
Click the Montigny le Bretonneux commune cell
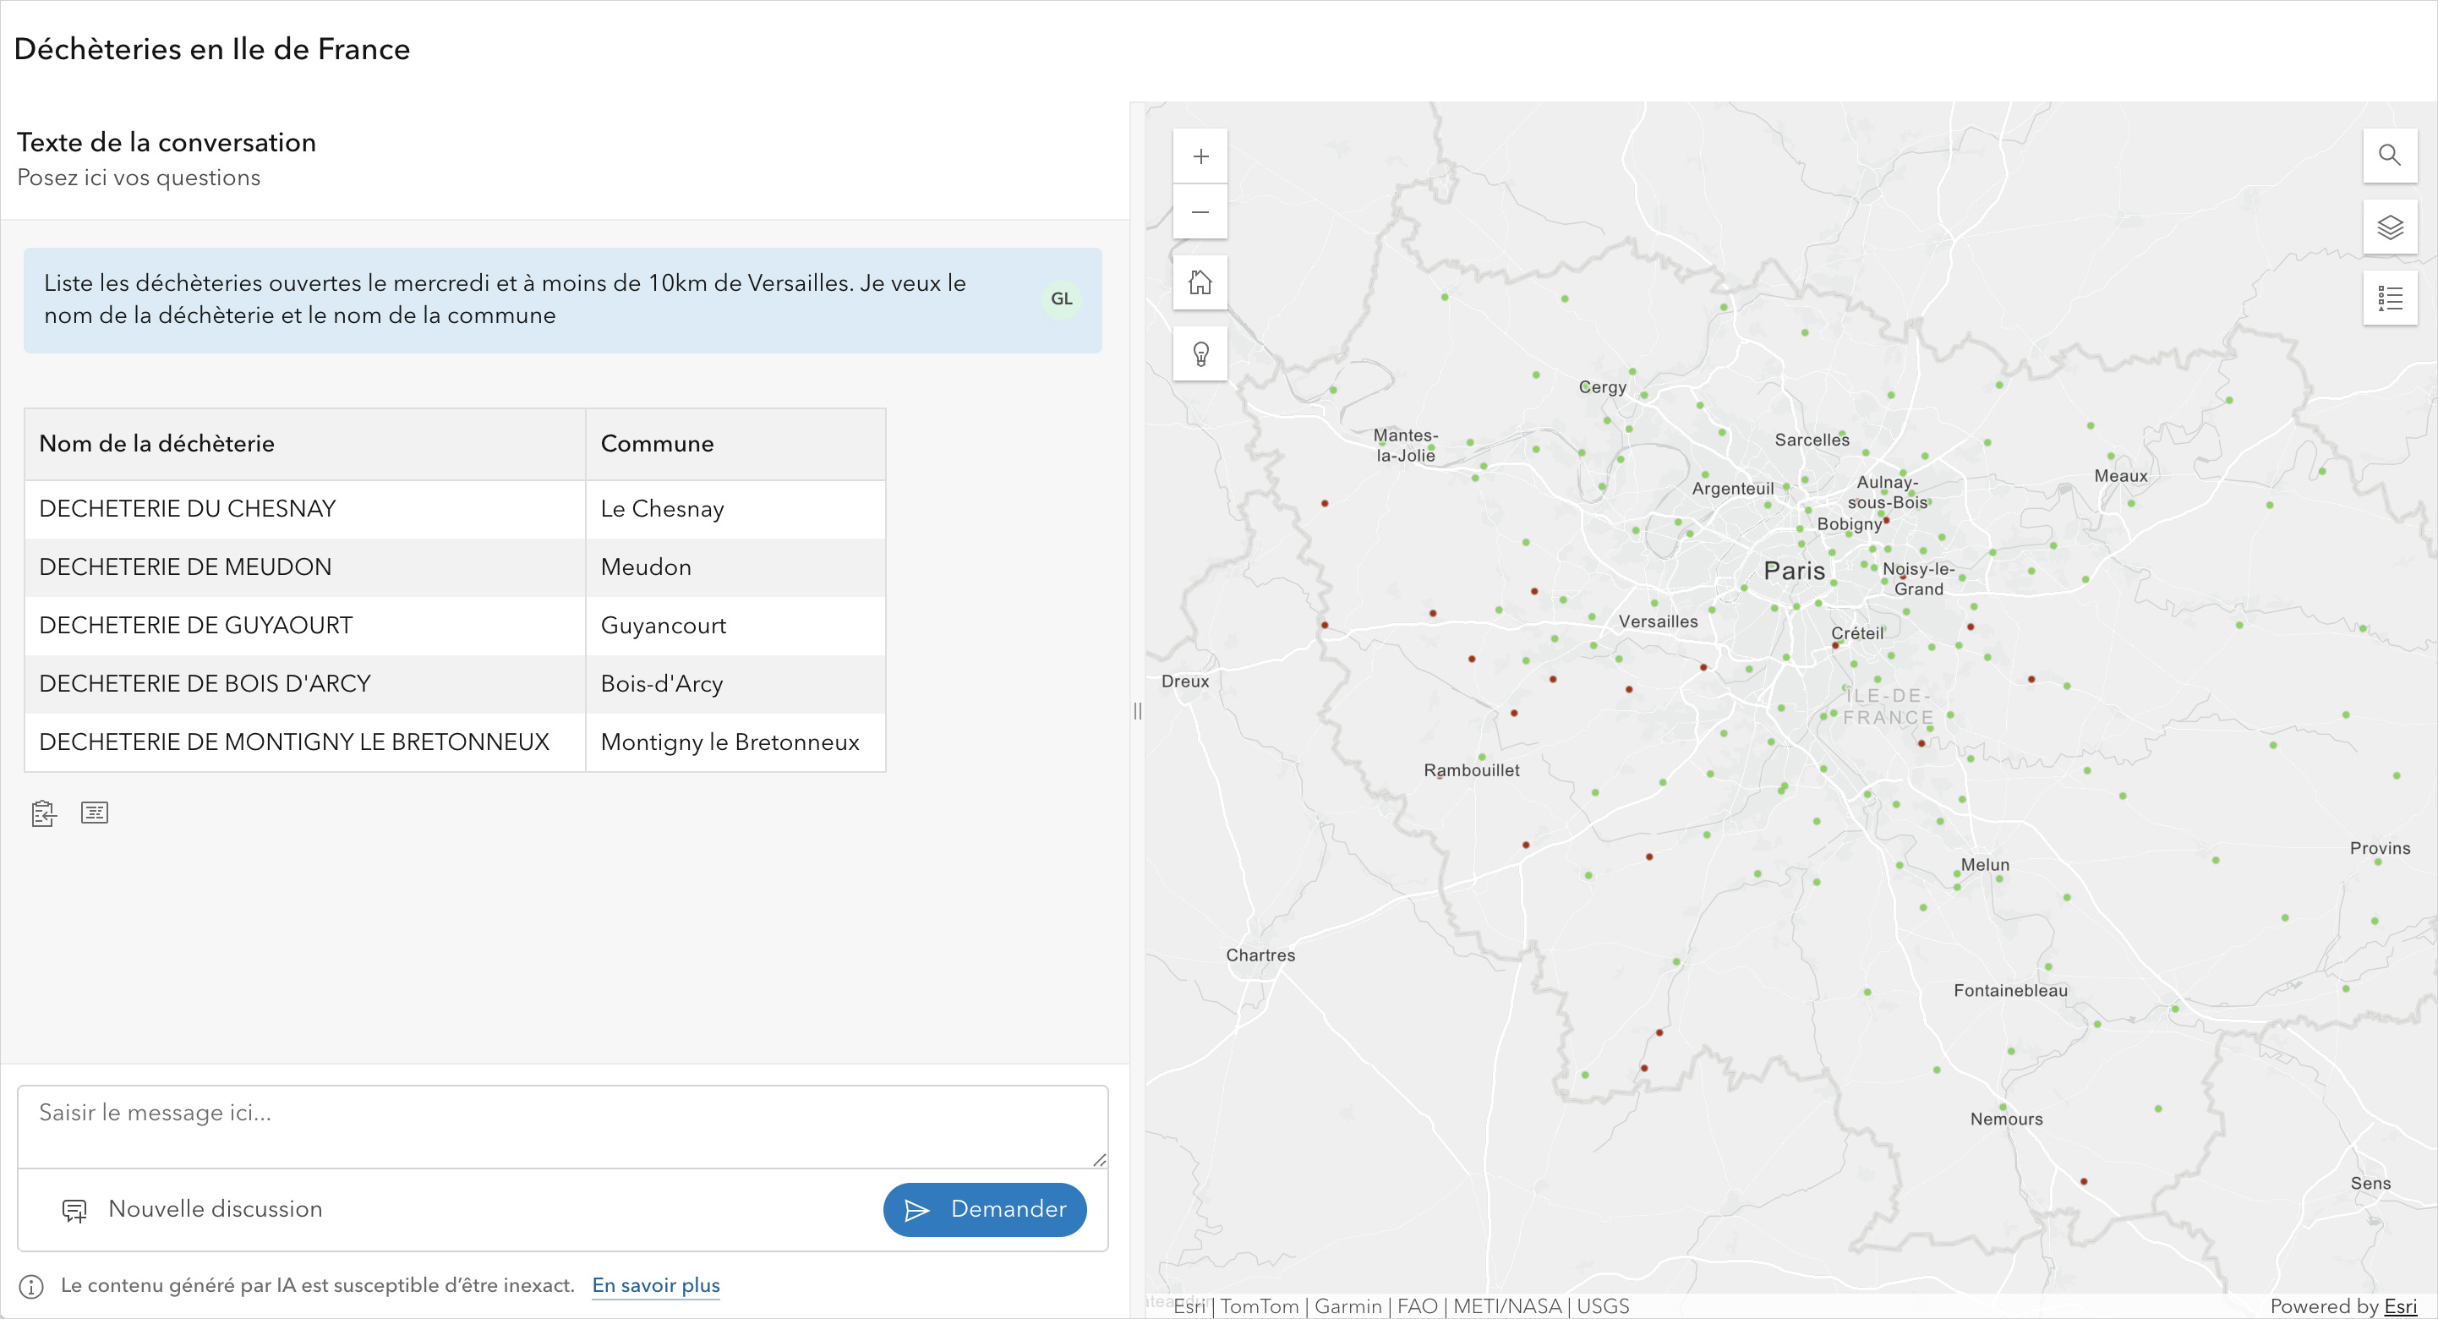735,742
